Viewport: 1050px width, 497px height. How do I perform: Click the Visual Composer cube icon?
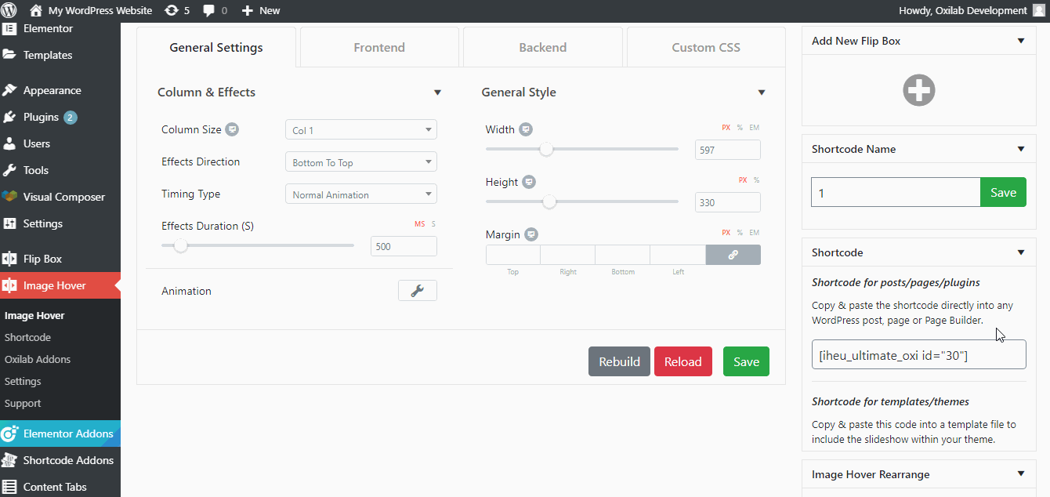9,197
